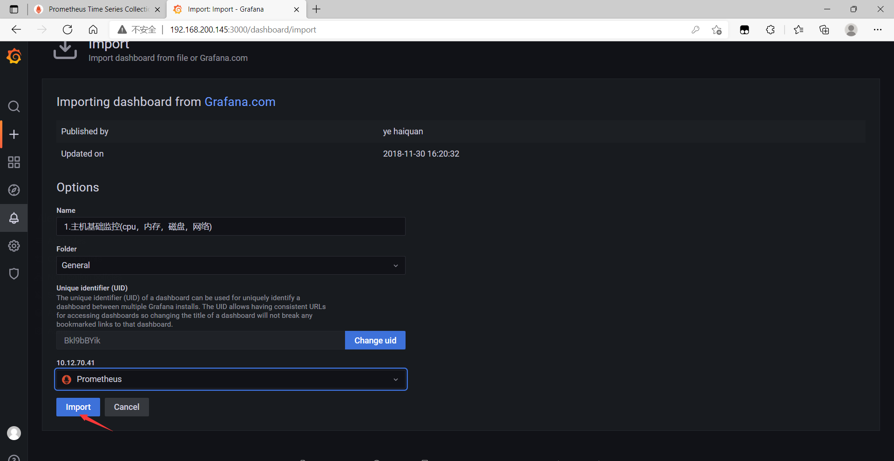
Task: Open the Create plus menu in sidebar
Action: point(14,134)
